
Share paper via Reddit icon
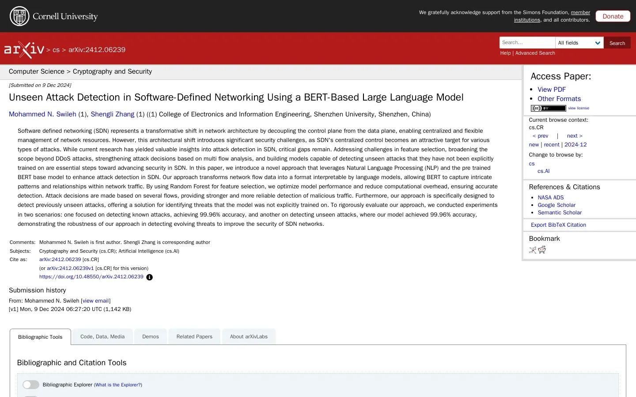pos(542,250)
